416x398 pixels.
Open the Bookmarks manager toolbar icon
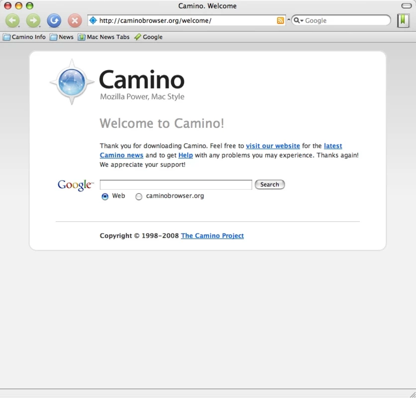pos(403,20)
